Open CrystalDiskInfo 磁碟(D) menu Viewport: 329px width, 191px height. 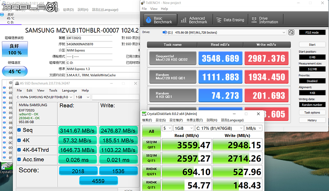(69, 10)
